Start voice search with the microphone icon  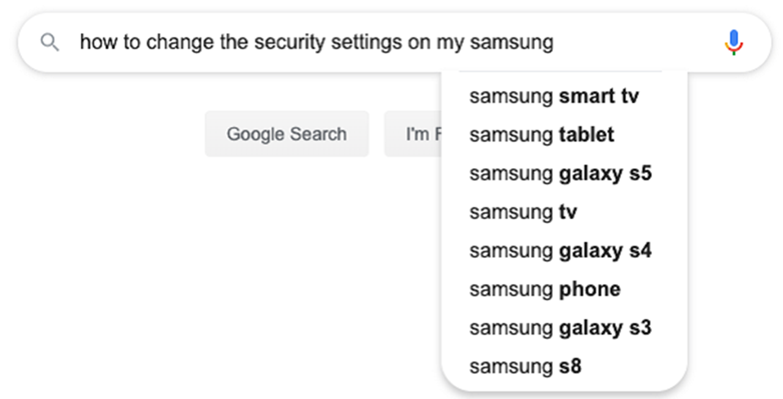pos(733,43)
